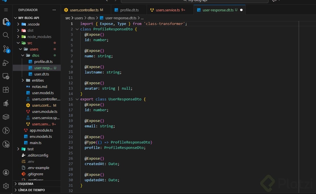The image size is (316, 194).
Task: Select user-resp... U file in tree
Action: pos(37,68)
